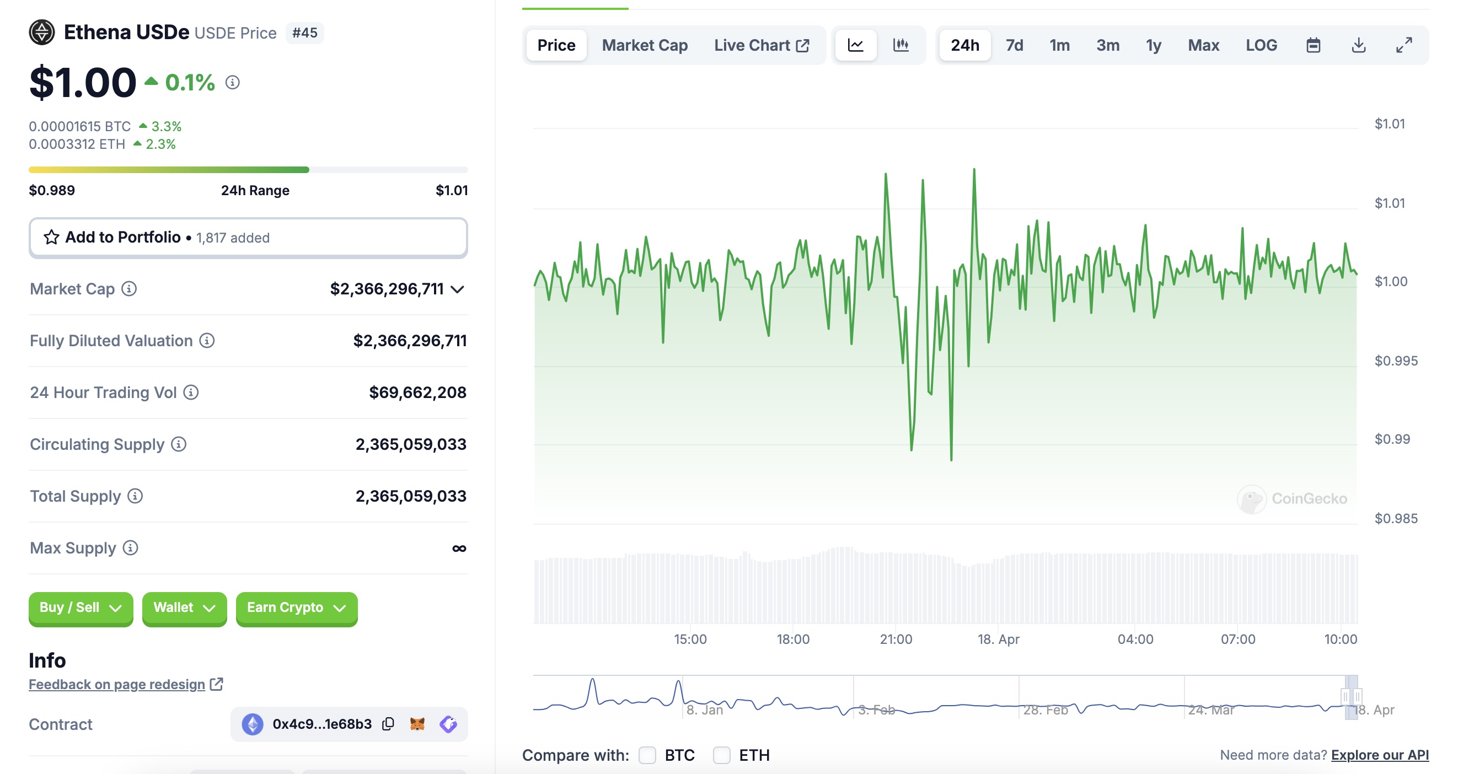Tick the BTC compare checkbox
This screenshot has height=774, width=1458.
[647, 755]
